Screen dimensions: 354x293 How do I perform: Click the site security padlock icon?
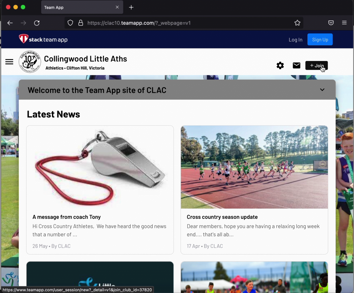tap(81, 23)
